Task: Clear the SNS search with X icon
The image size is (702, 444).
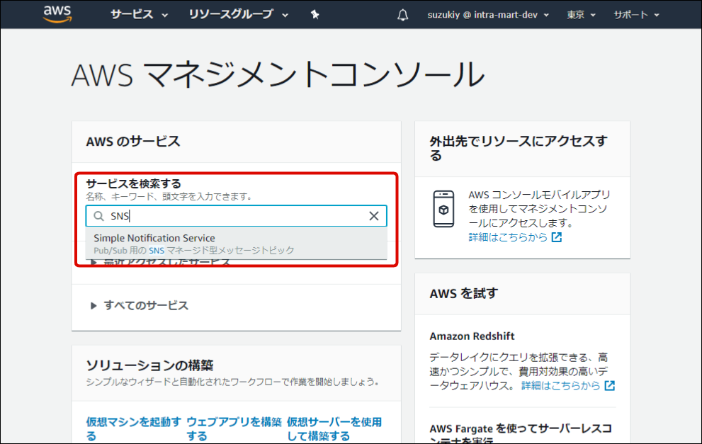Action: pyautogui.click(x=374, y=216)
